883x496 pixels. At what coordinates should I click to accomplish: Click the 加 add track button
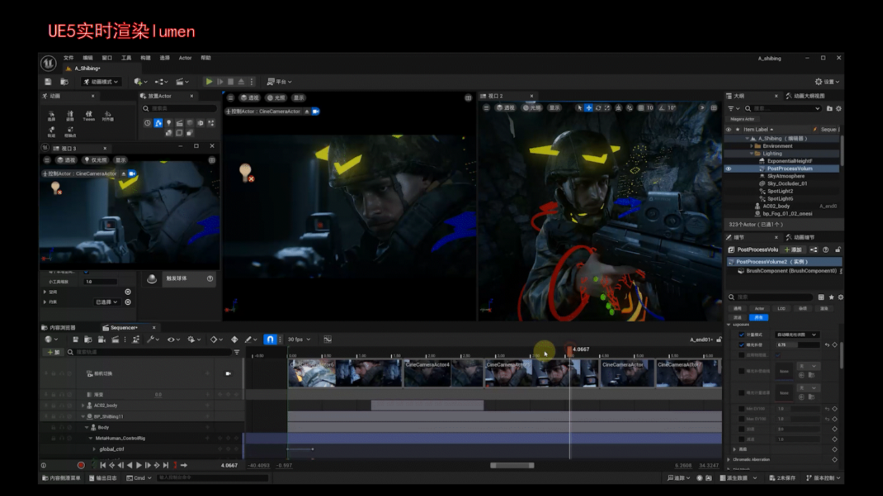[x=53, y=352]
